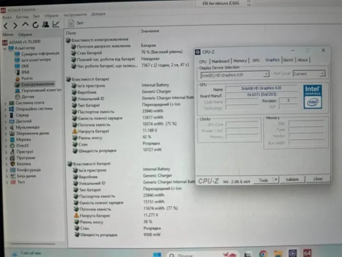This screenshot has height=257, width=342.
Task: Switch to the Mainboard tab in CPU-Z
Action: [x=220, y=60]
